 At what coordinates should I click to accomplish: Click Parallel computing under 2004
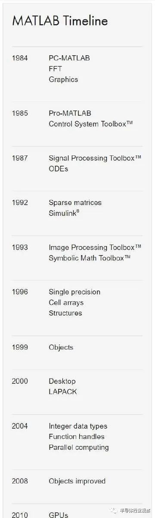(x=79, y=447)
